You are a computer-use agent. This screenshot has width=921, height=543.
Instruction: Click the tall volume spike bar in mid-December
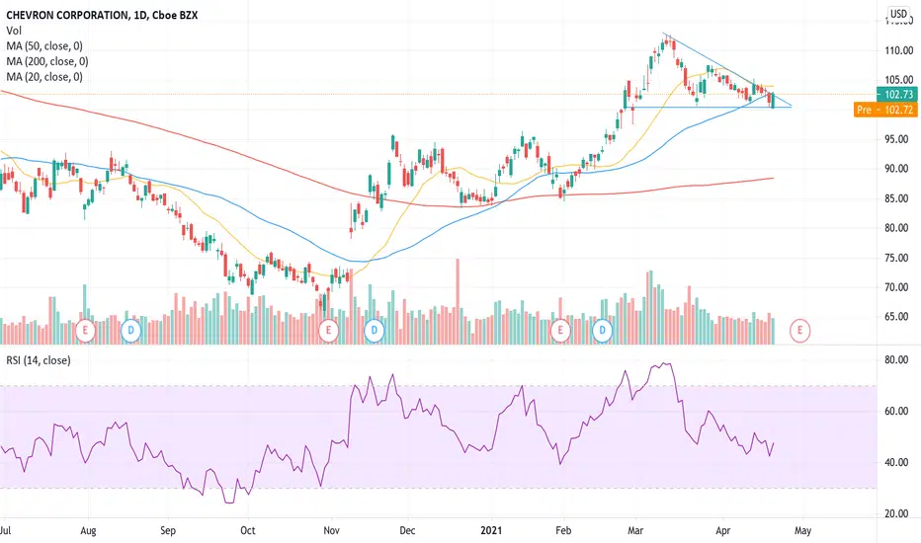(458, 301)
